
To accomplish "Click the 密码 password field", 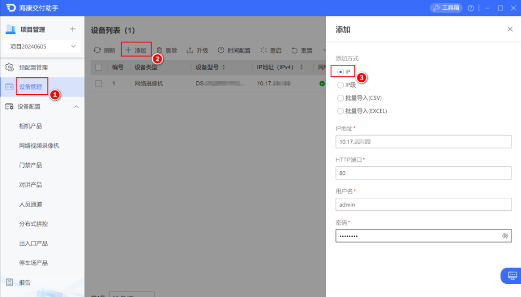I will tap(423, 236).
